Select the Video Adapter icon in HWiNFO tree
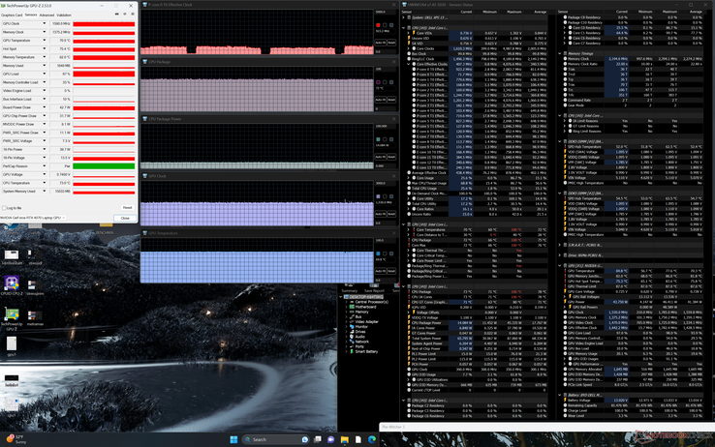715x447 pixels. click(x=352, y=322)
